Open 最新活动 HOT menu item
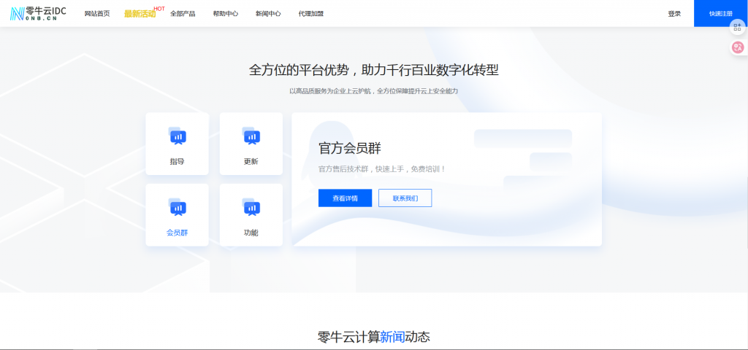Screen dimensions: 748x350 (140, 14)
